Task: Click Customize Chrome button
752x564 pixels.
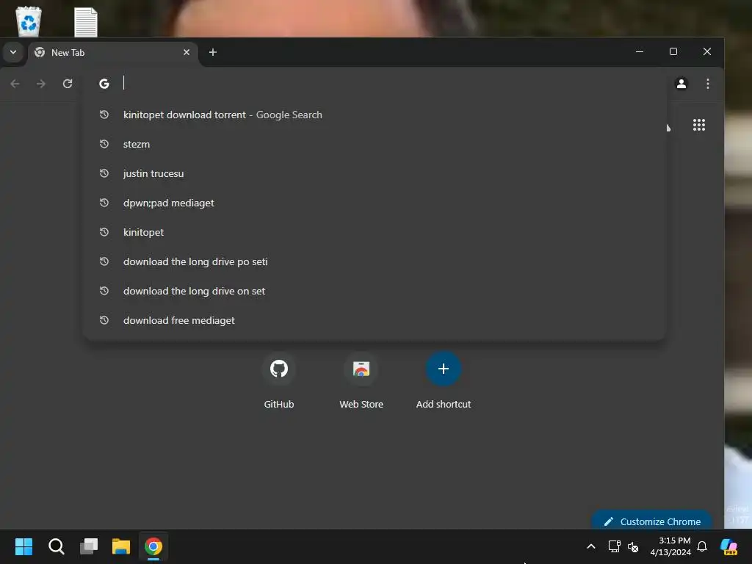Action: click(652, 521)
